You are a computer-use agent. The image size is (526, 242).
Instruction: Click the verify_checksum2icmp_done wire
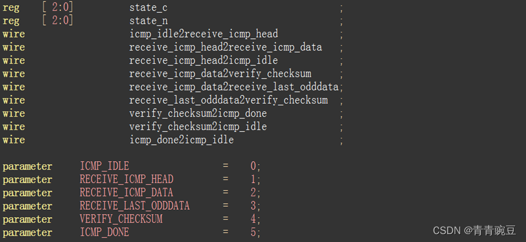click(x=198, y=114)
